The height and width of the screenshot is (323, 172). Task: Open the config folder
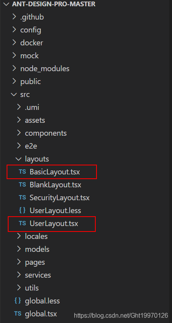coord(31,30)
